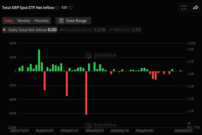Click the XRP Price orange swatch

111,30
